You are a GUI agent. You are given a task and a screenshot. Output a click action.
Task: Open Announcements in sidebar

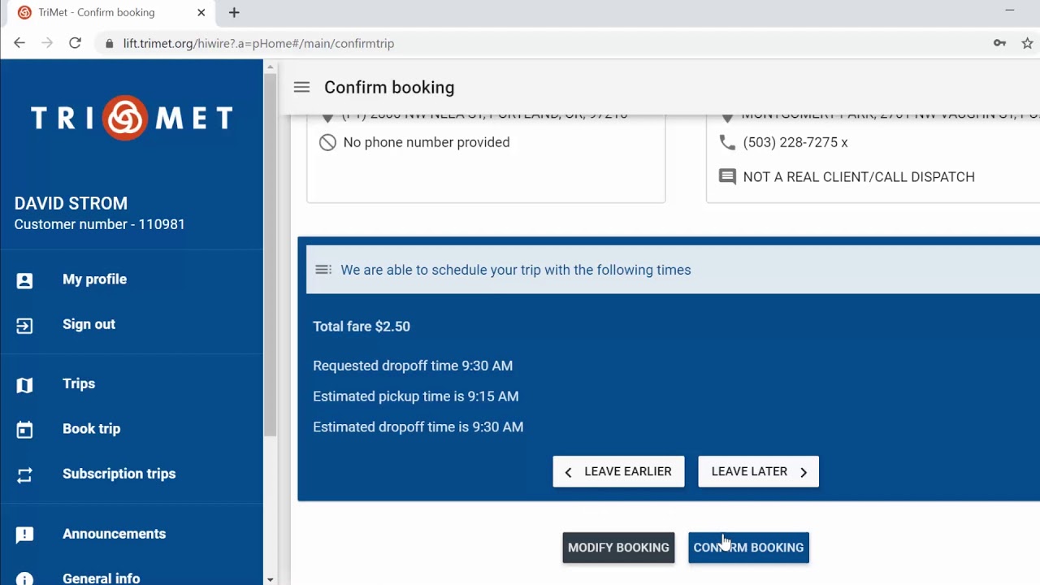(x=132, y=534)
